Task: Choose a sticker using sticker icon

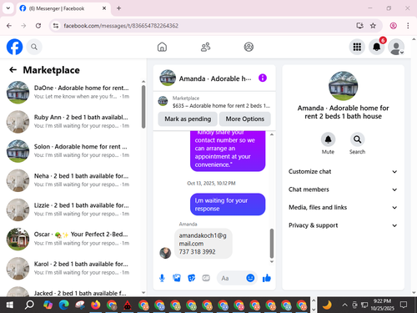Action: coord(192,278)
